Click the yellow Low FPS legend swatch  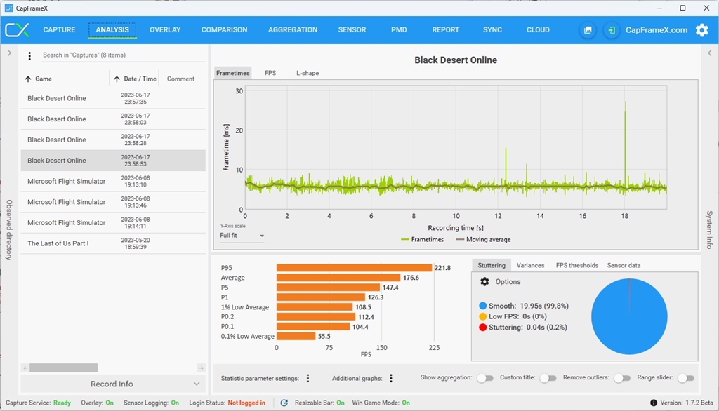tap(482, 316)
